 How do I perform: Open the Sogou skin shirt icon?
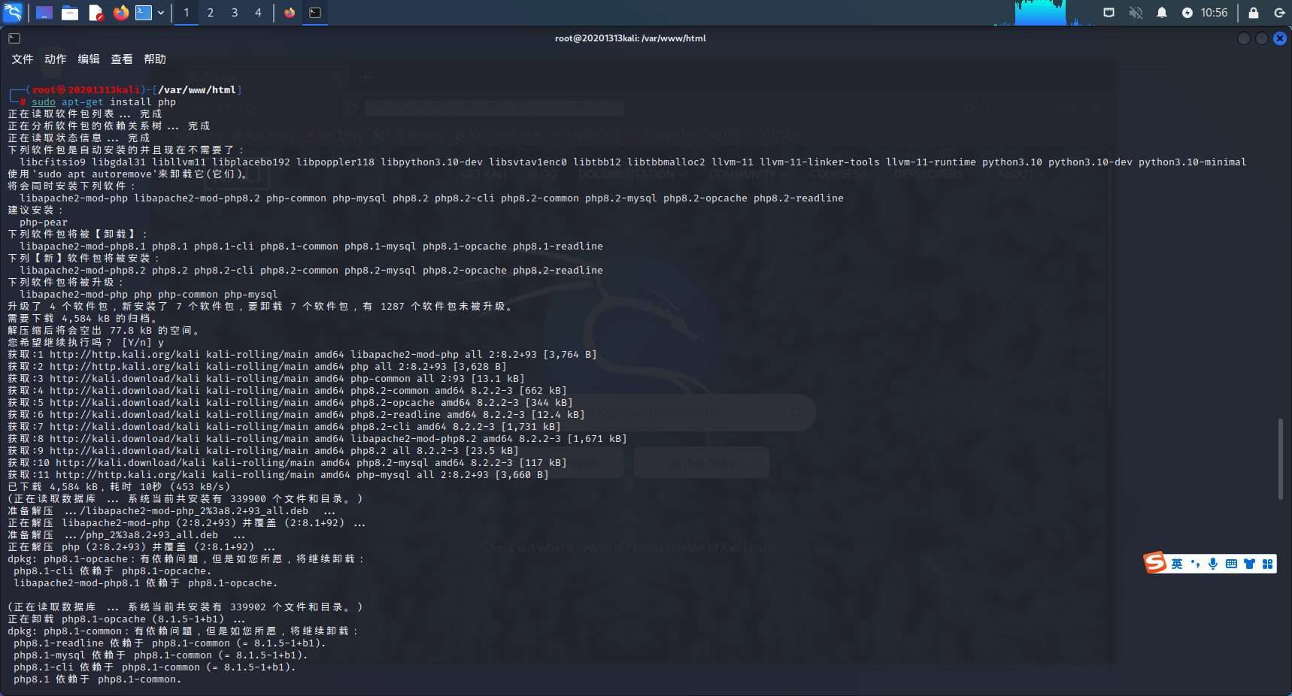(x=1249, y=564)
